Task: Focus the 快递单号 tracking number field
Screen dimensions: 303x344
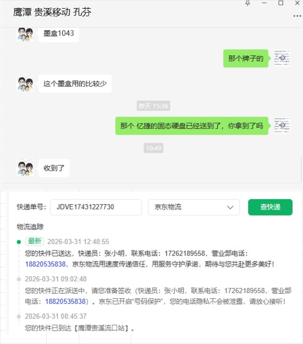Action: (x=96, y=207)
